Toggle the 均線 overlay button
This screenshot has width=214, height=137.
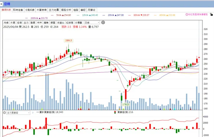pos(6,22)
